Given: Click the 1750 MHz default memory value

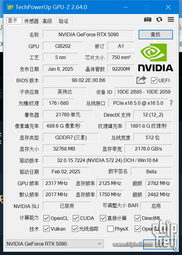Looking at the screenshot, I should [110, 194].
